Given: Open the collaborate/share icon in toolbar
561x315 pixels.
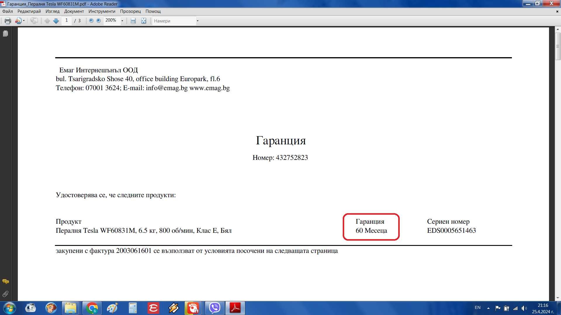Looking at the screenshot, I should tap(18, 21).
